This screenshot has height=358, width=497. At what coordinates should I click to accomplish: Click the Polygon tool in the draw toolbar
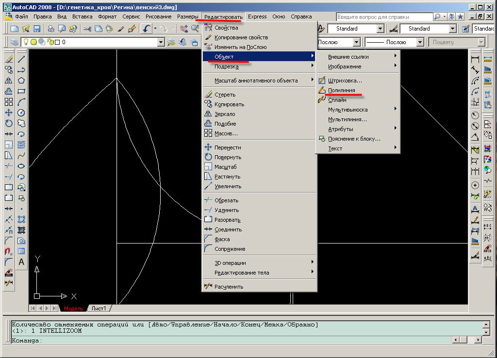tap(21, 81)
